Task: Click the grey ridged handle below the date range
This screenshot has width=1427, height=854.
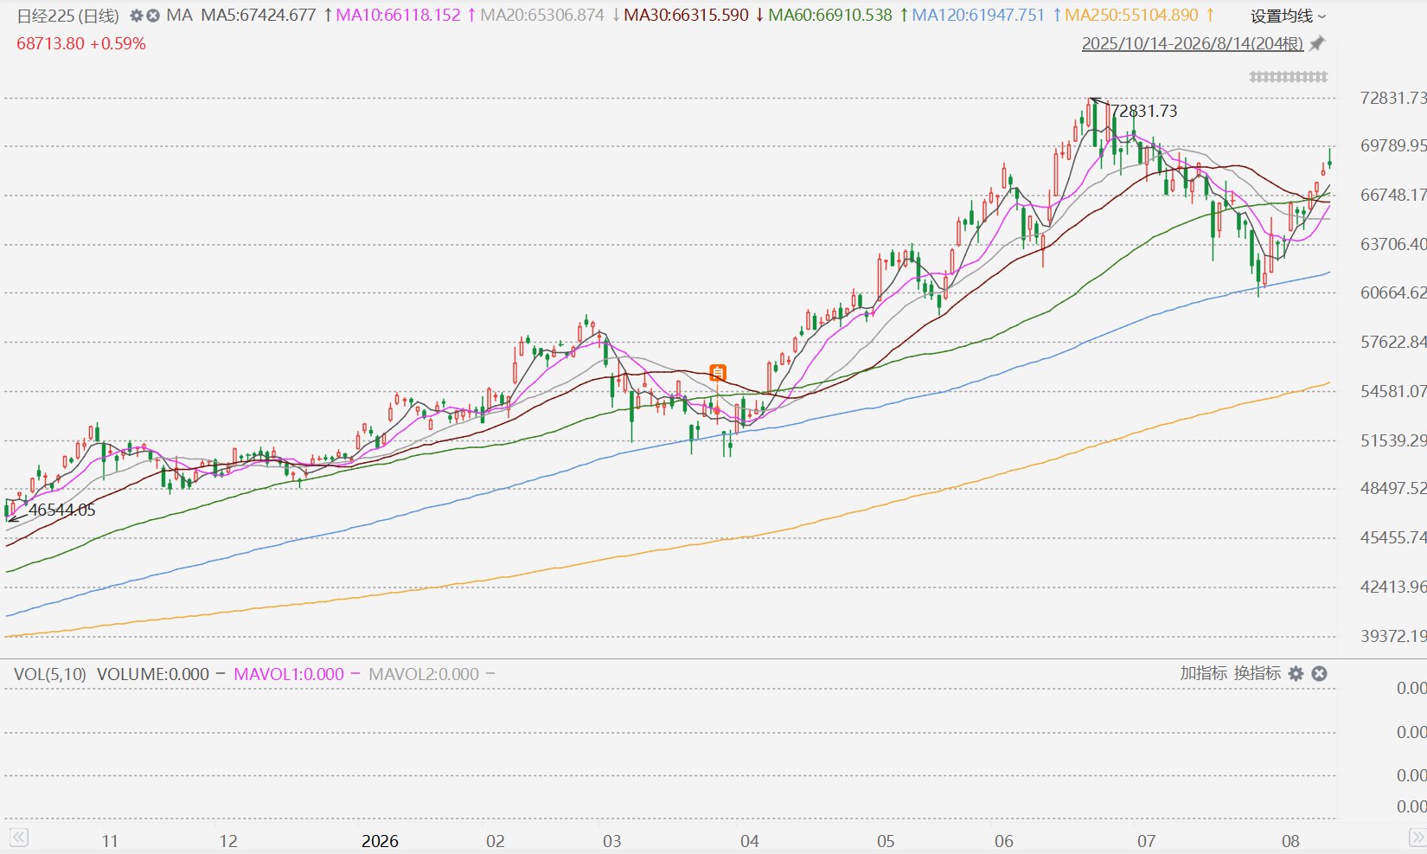Action: pyautogui.click(x=1289, y=77)
